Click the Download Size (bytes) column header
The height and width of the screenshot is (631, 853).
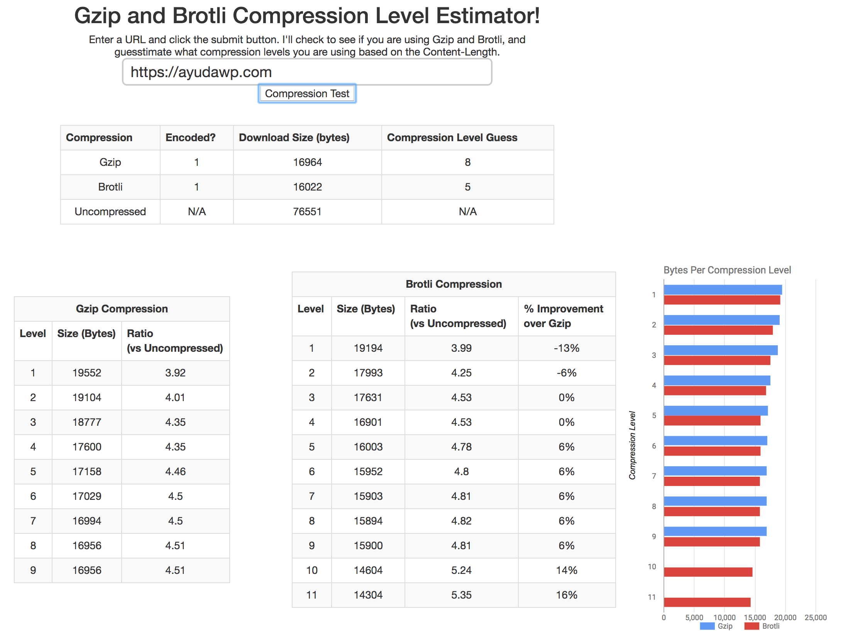click(x=294, y=138)
